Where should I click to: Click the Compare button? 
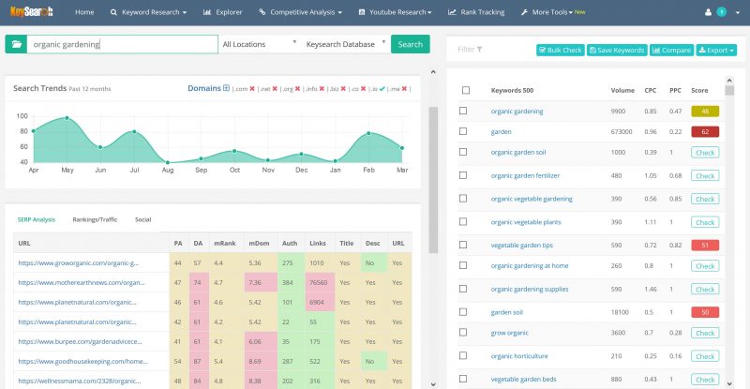[671, 50]
